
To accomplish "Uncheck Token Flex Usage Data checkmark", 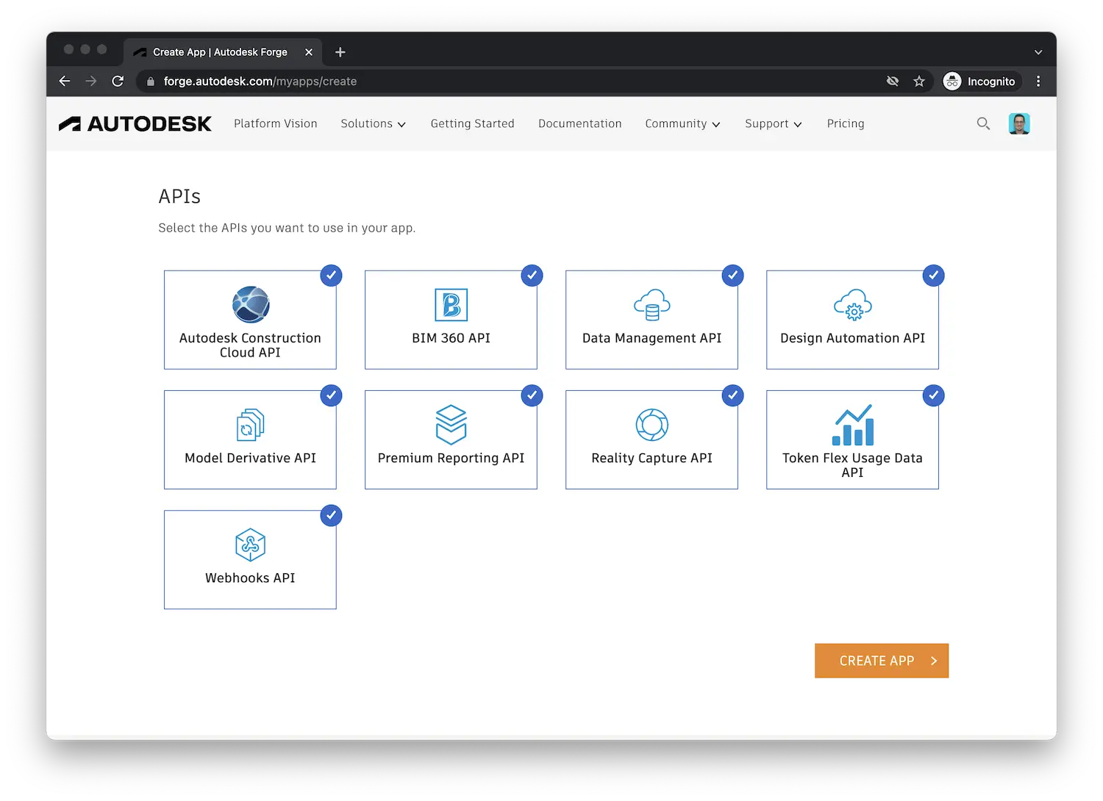I will [934, 395].
